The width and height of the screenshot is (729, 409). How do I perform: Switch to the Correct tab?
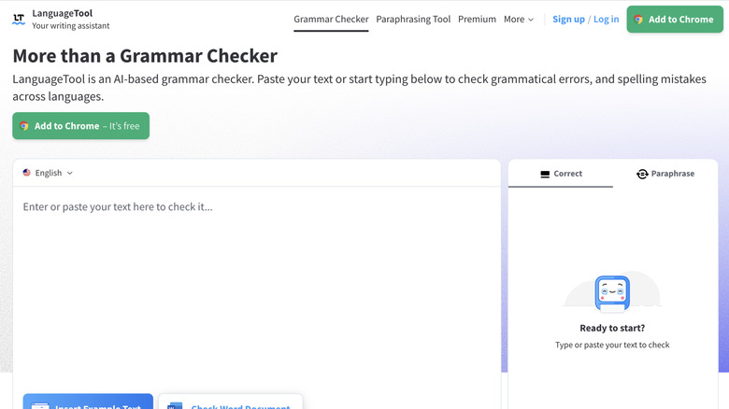[561, 174]
